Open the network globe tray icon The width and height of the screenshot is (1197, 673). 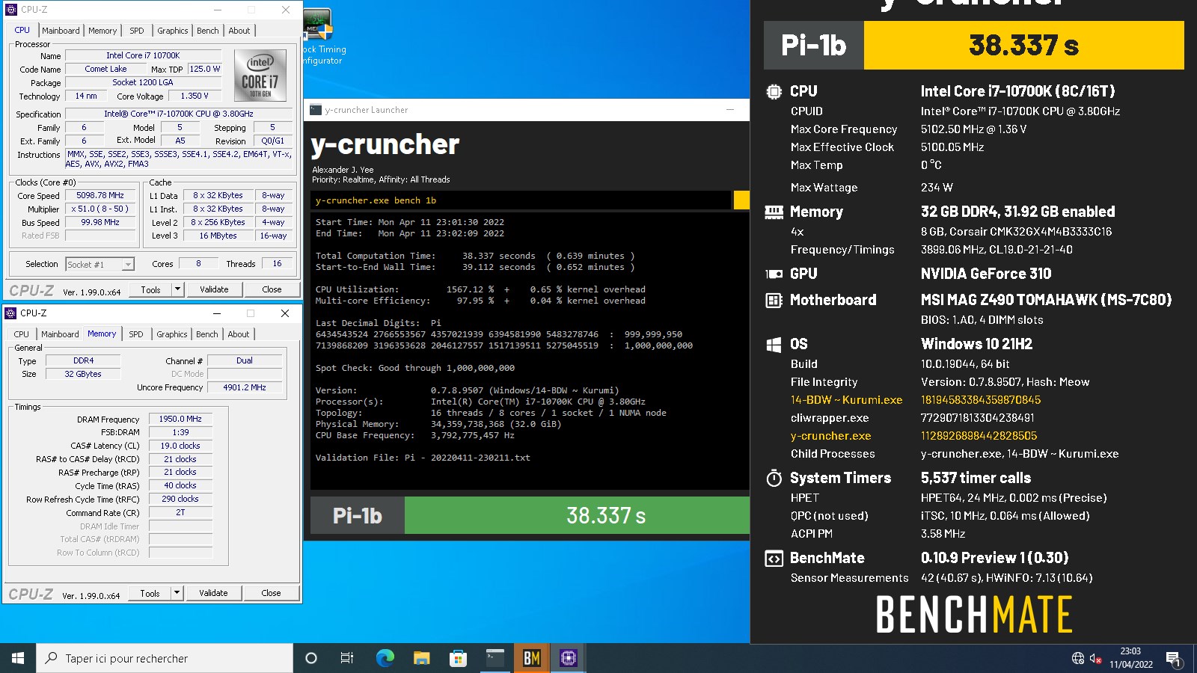pos(1078,658)
